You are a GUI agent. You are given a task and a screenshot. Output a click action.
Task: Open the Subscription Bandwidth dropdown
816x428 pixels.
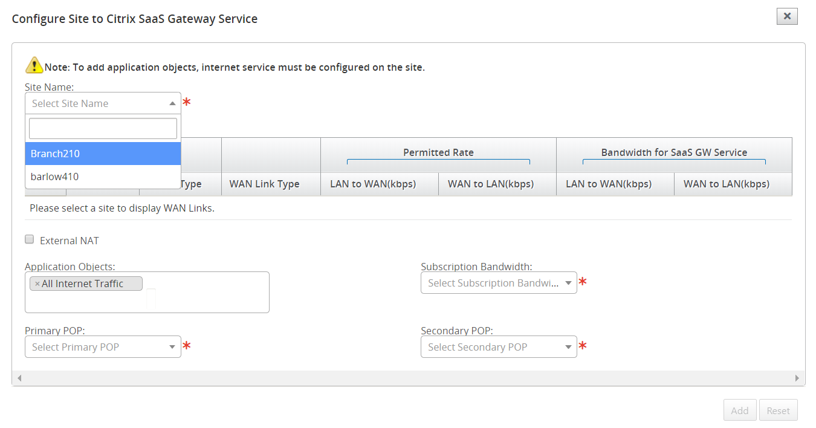498,283
